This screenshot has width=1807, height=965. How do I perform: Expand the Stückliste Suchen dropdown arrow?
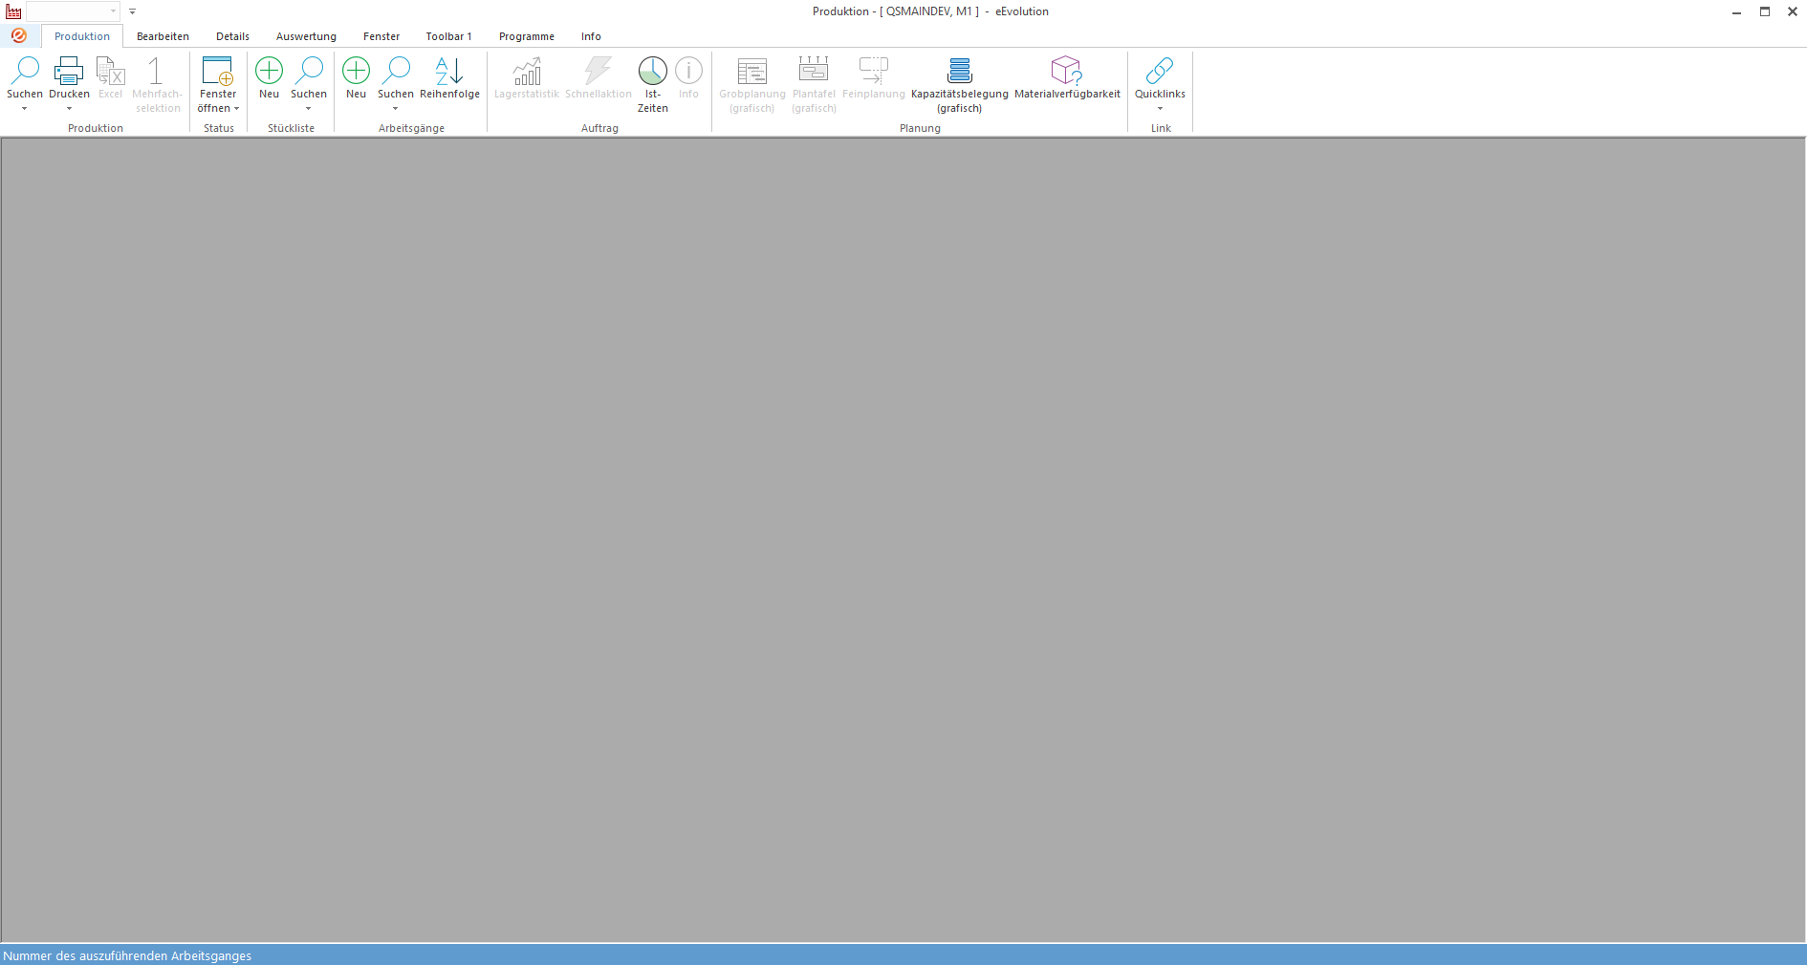[x=309, y=109]
